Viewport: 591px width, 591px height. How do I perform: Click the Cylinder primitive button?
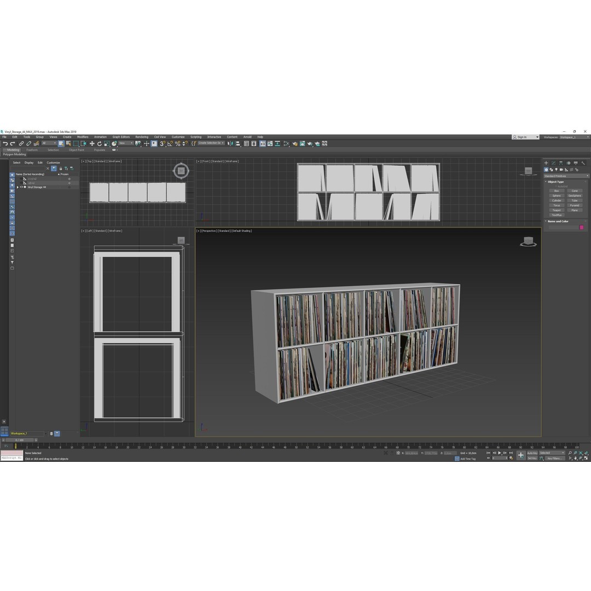tap(557, 200)
